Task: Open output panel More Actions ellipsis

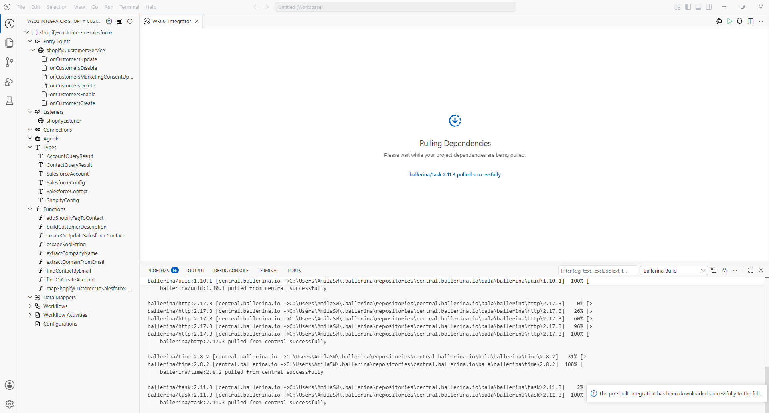Action: click(x=735, y=271)
